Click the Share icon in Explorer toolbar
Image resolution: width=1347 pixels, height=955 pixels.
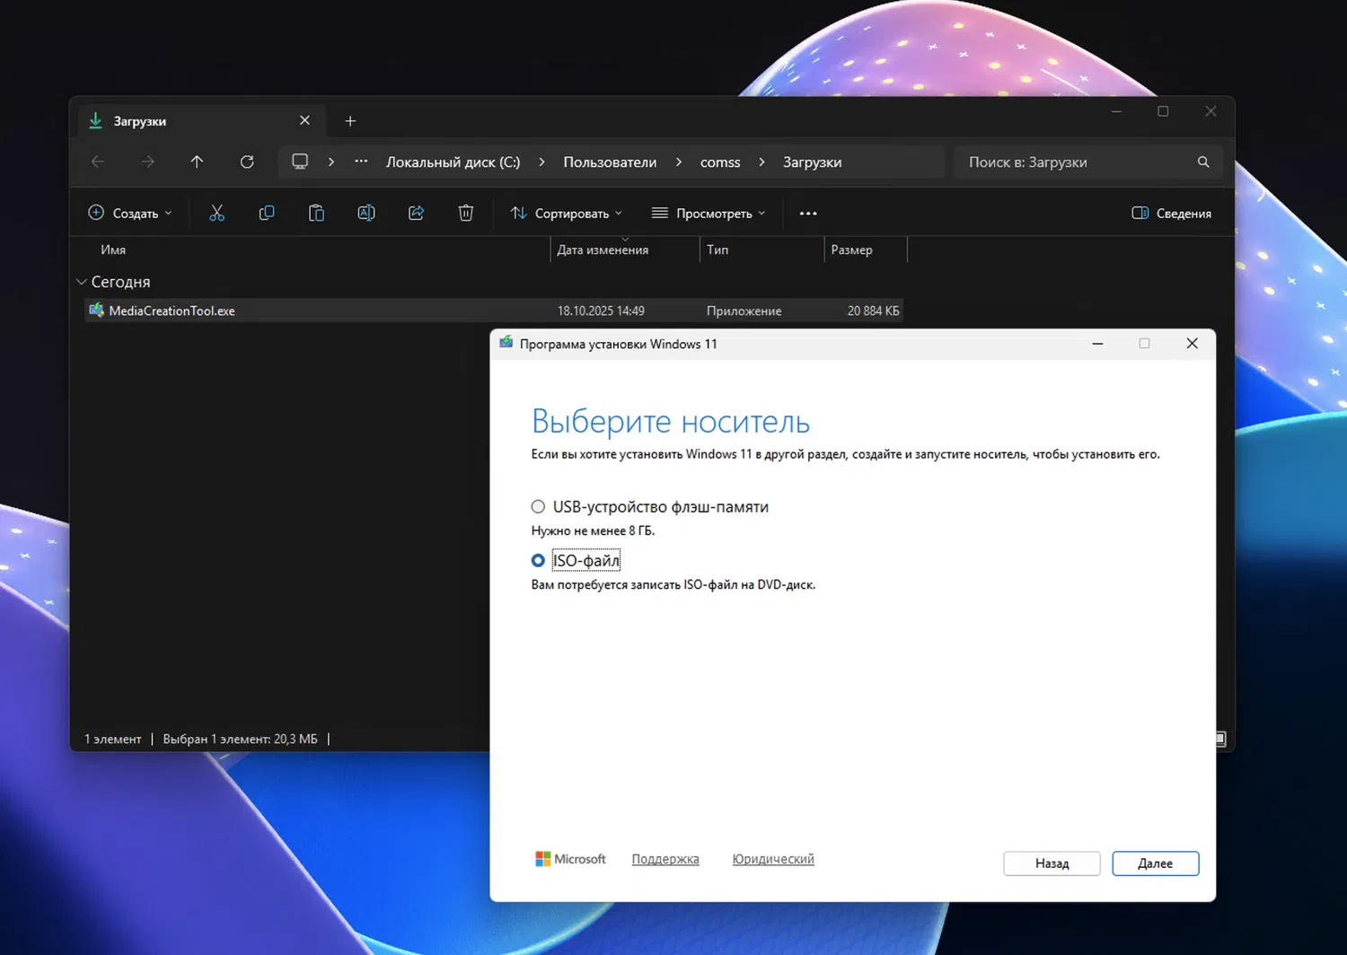[x=416, y=214]
